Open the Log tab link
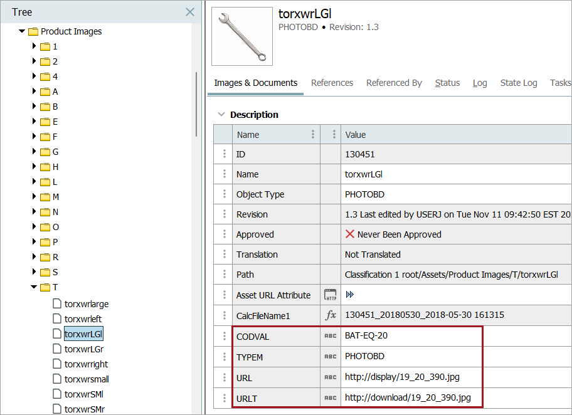Screen dimensions: 572x415 [x=480, y=83]
